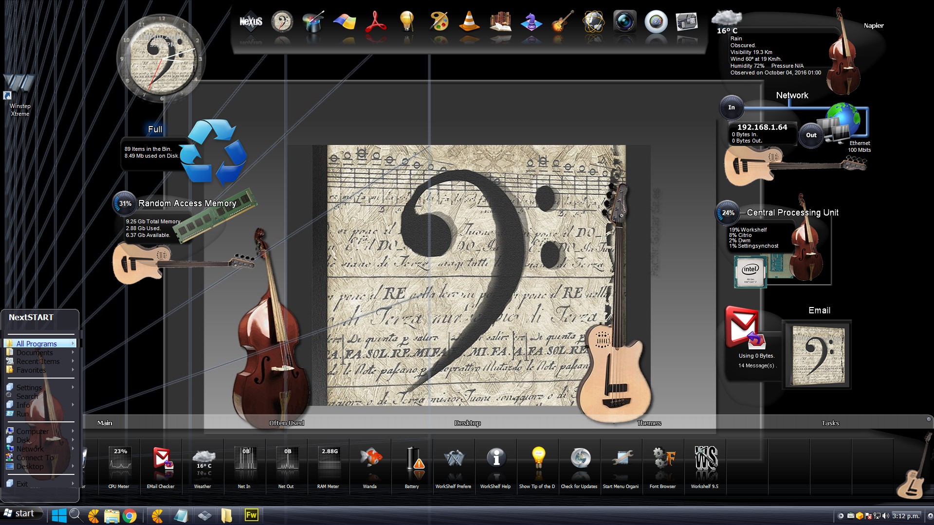
Task: Open Adobe Acrobat from the top dock
Action: [x=376, y=21]
